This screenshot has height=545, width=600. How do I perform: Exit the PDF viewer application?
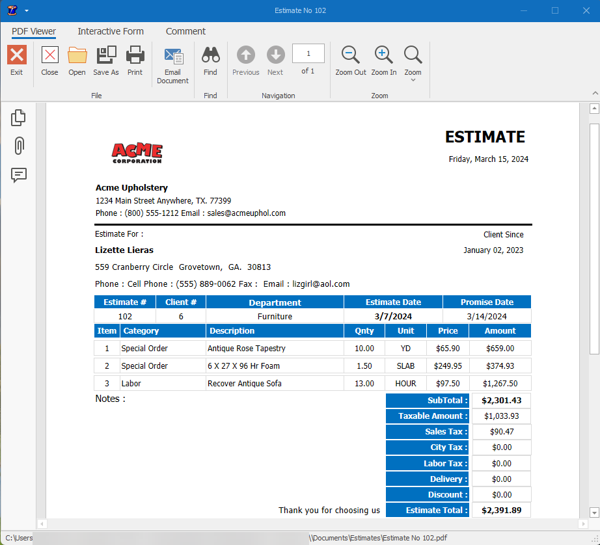pos(16,62)
